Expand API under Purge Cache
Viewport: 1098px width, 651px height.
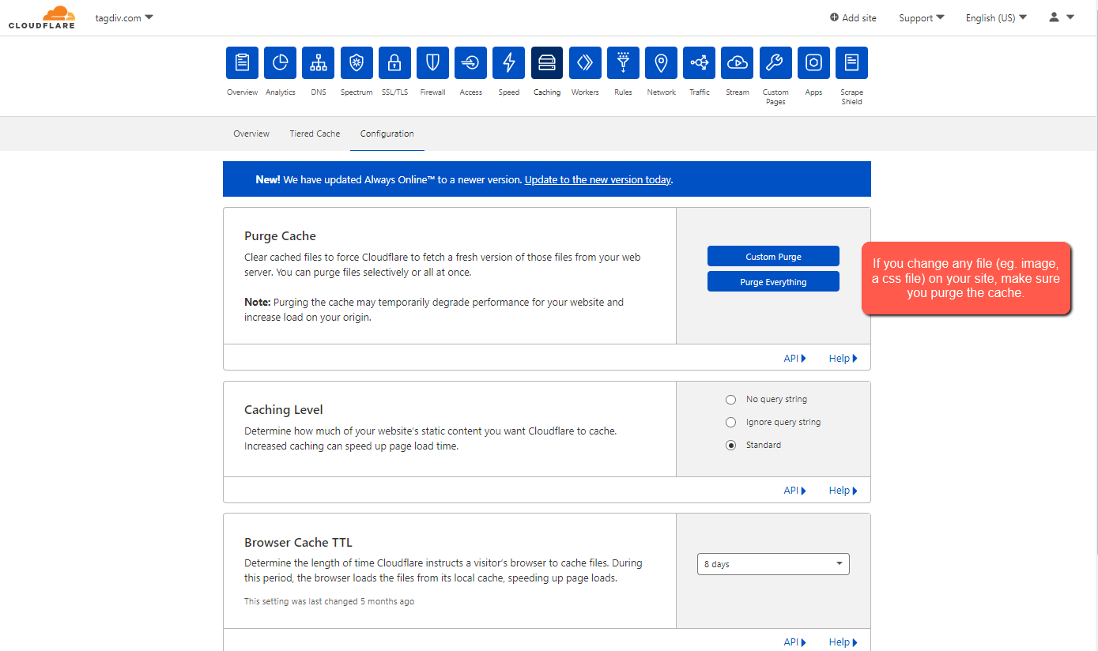794,358
